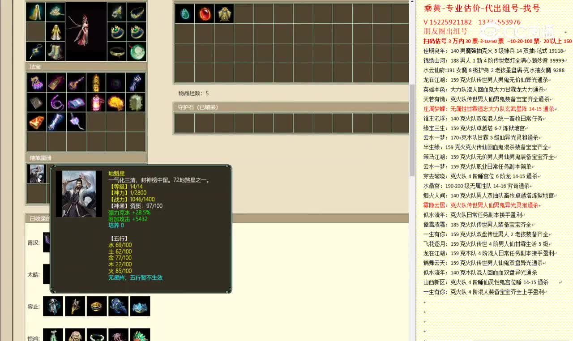Click the golden belt equipment icon

[x=117, y=51]
